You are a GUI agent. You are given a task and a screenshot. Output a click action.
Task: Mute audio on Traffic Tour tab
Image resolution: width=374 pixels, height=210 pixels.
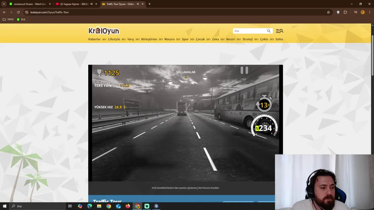coord(138,4)
